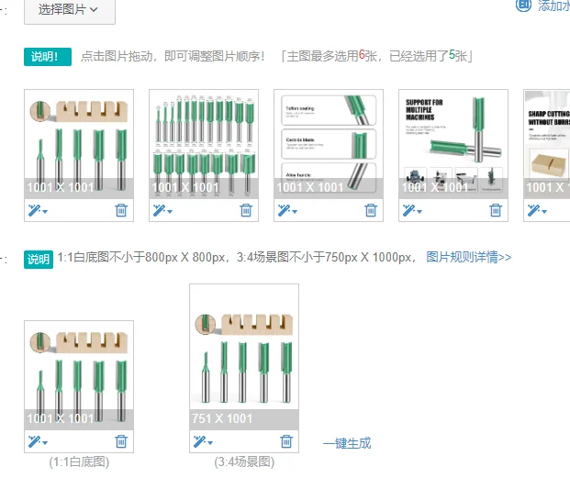Click the magic wand edit icon under the Sharp Cutting image
The height and width of the screenshot is (478, 570).
(533, 210)
